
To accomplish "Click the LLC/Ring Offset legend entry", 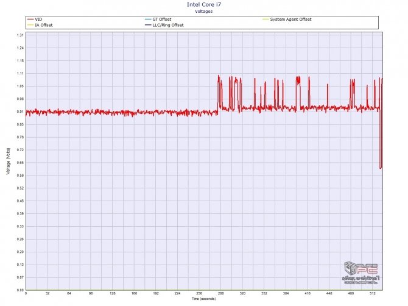I will (x=164, y=25).
